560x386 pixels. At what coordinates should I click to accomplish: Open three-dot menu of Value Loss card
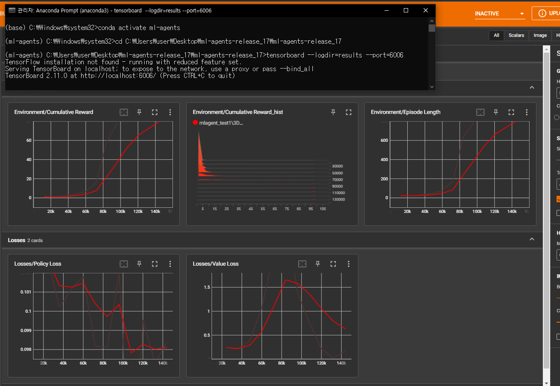coord(348,264)
